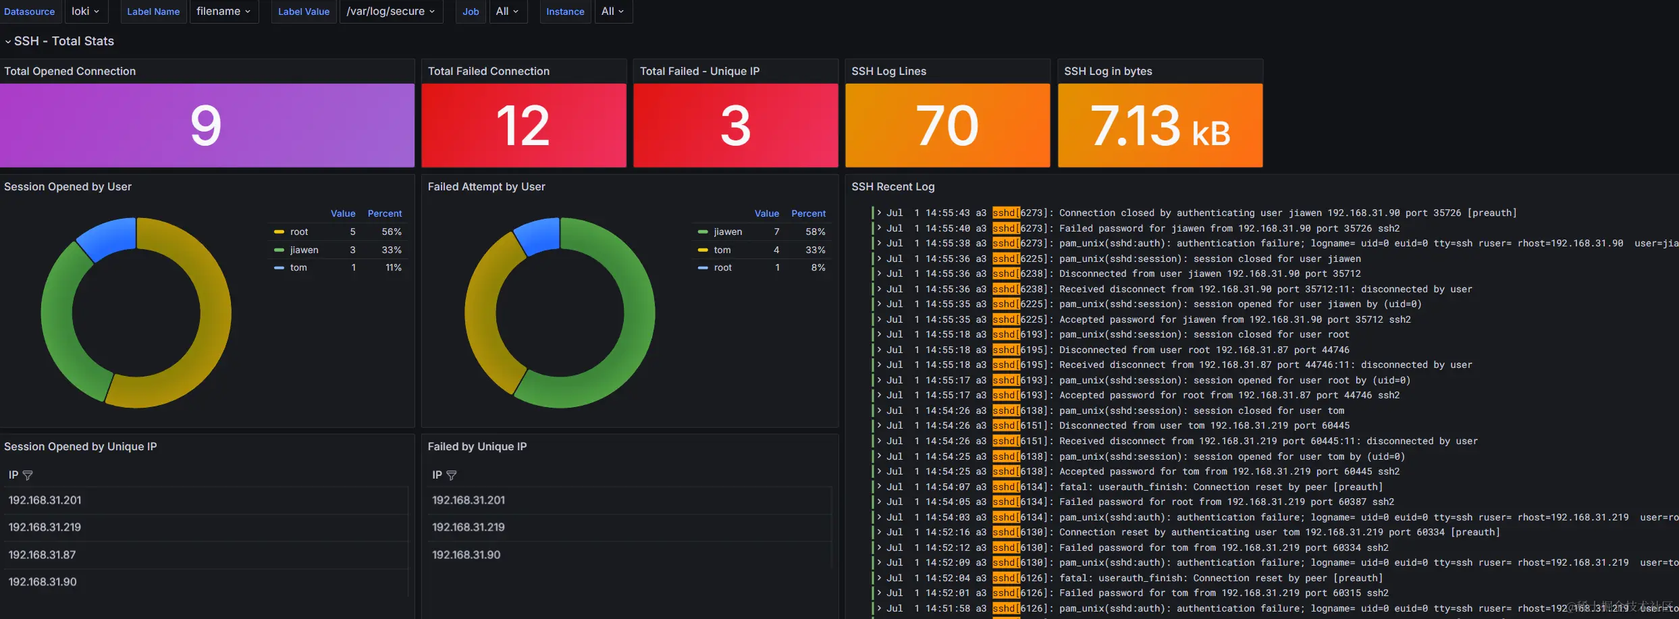Image resolution: width=1679 pixels, height=619 pixels.
Task: Expand the 14:52:01 Failed password for tom log line
Action: (879, 593)
